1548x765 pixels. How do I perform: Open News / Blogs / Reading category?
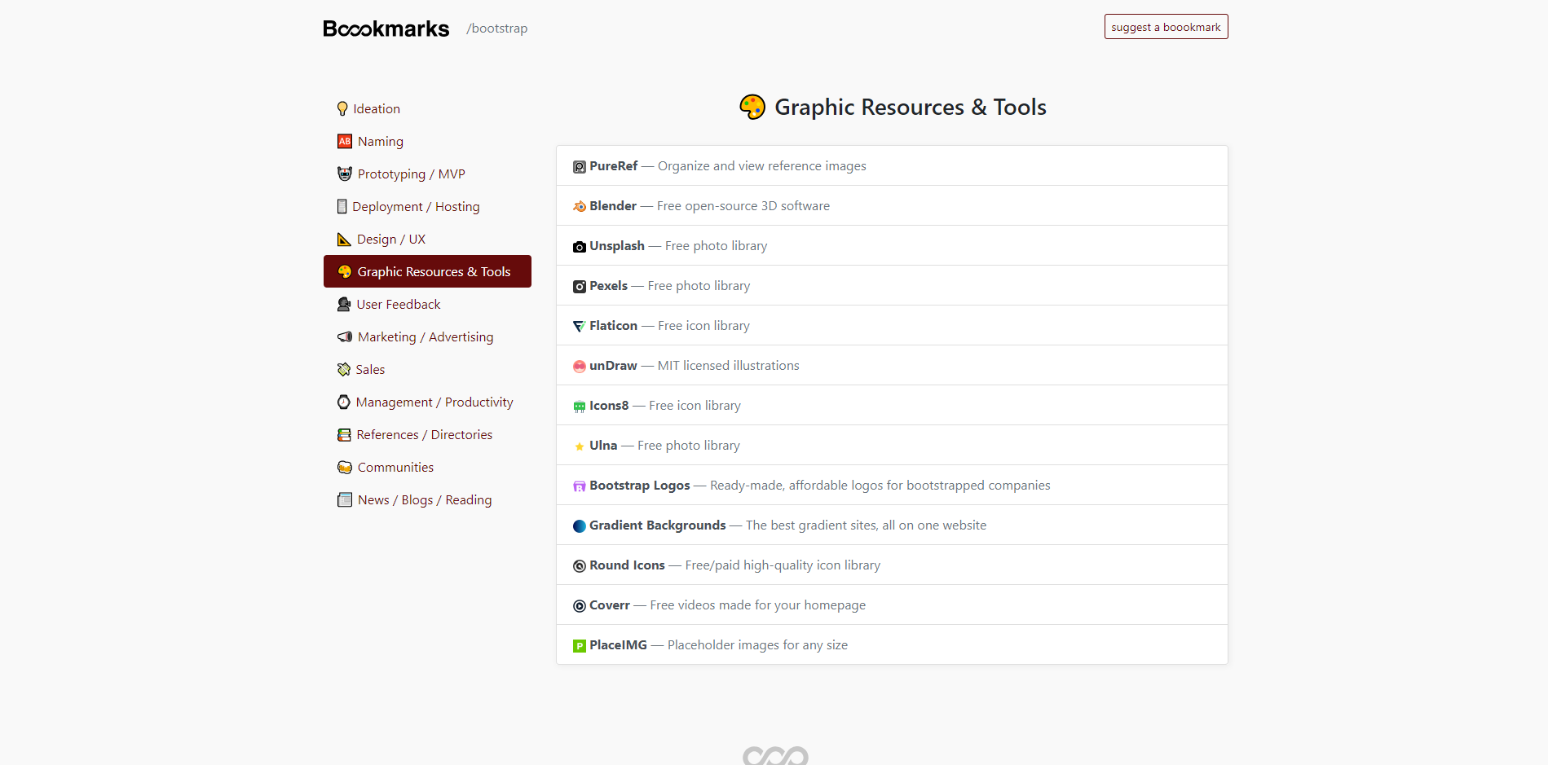[x=427, y=499]
